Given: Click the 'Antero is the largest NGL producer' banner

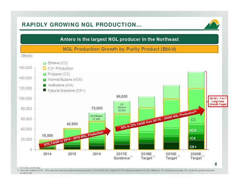Looking at the screenshot, I should click(x=119, y=39).
